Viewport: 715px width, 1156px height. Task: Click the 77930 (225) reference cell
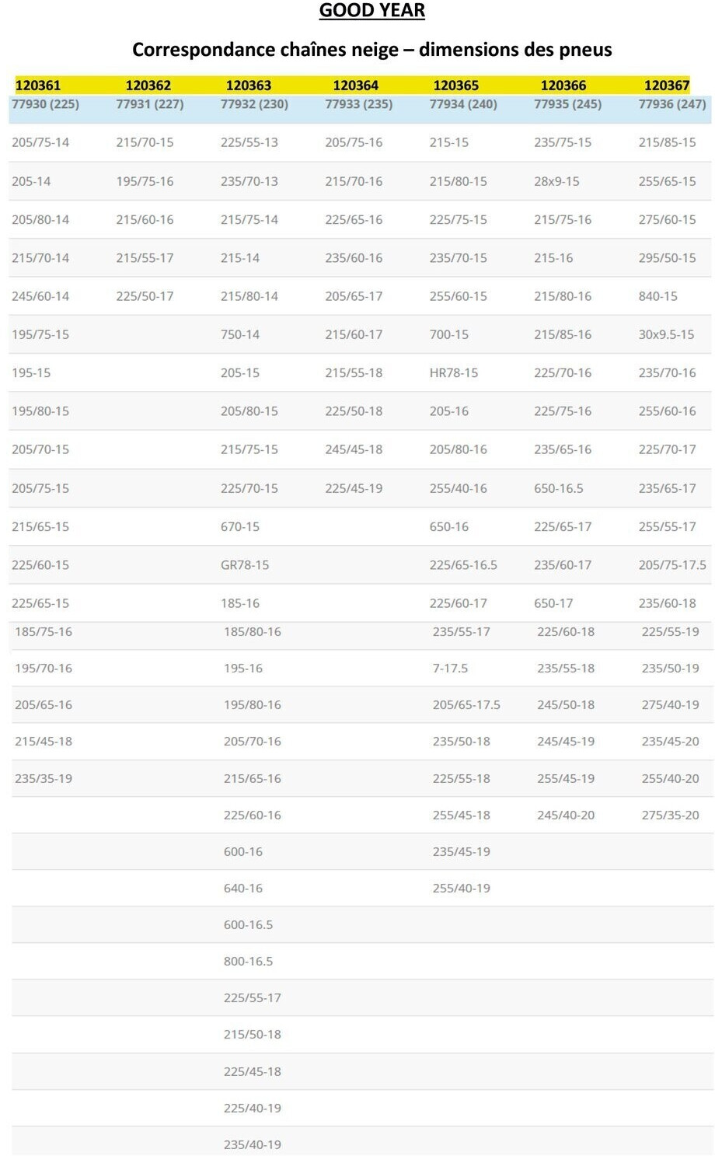[x=45, y=104]
